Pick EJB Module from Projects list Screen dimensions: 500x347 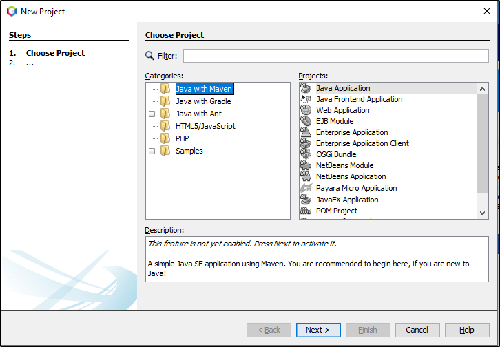tap(335, 121)
